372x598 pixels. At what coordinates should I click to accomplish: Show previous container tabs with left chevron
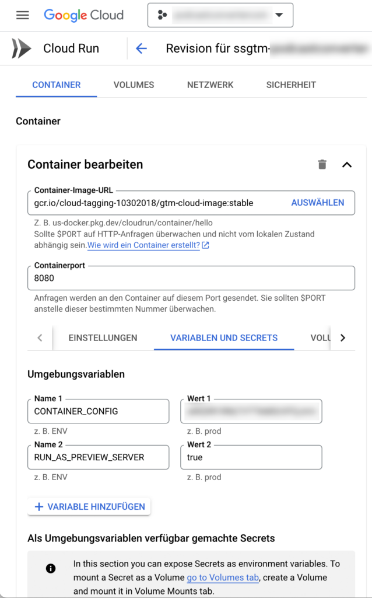[40, 338]
